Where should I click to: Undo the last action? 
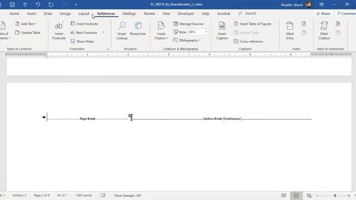click(38, 4)
